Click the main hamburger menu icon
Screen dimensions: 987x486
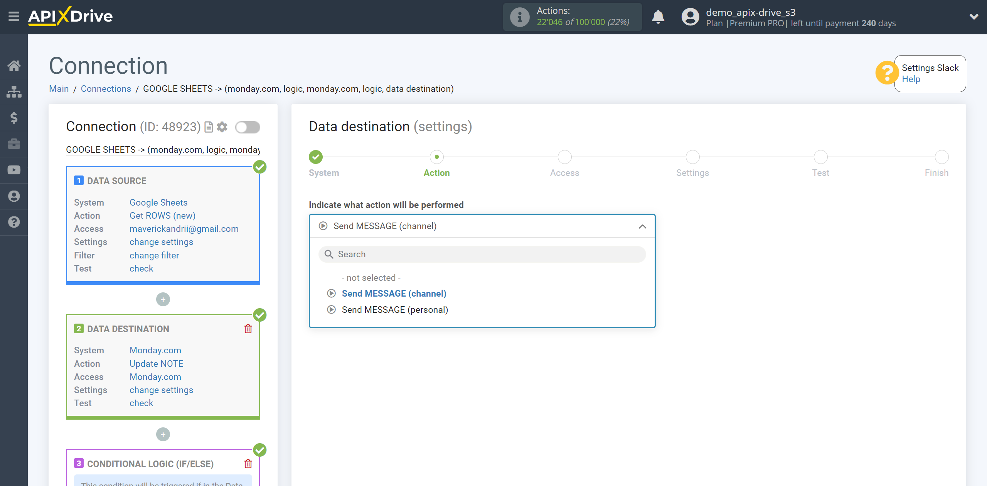tap(13, 16)
